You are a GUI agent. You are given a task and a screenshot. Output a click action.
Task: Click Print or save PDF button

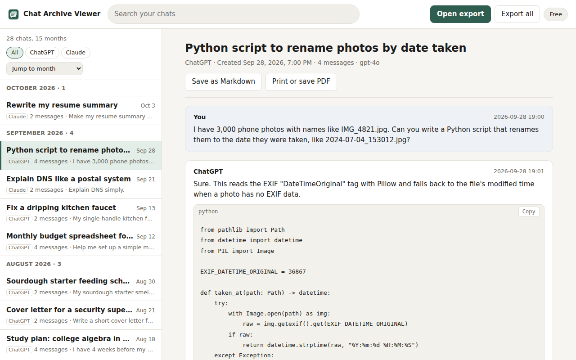coord(301,81)
